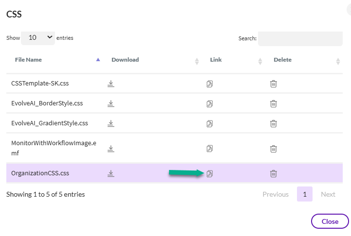Delete the EvolveAI_GradientStyle.css file
The height and width of the screenshot is (236, 351).
[x=274, y=123]
